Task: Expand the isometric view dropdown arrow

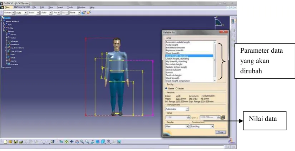Action: tap(105, 144)
